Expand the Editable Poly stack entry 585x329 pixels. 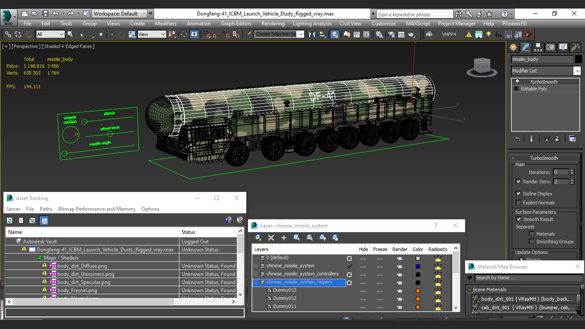(x=516, y=89)
